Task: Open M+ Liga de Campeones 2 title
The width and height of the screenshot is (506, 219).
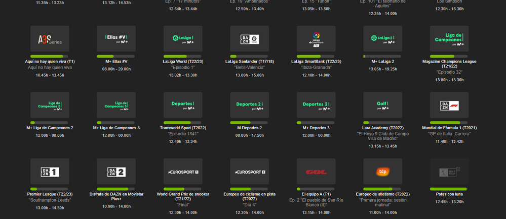Action: [50, 128]
